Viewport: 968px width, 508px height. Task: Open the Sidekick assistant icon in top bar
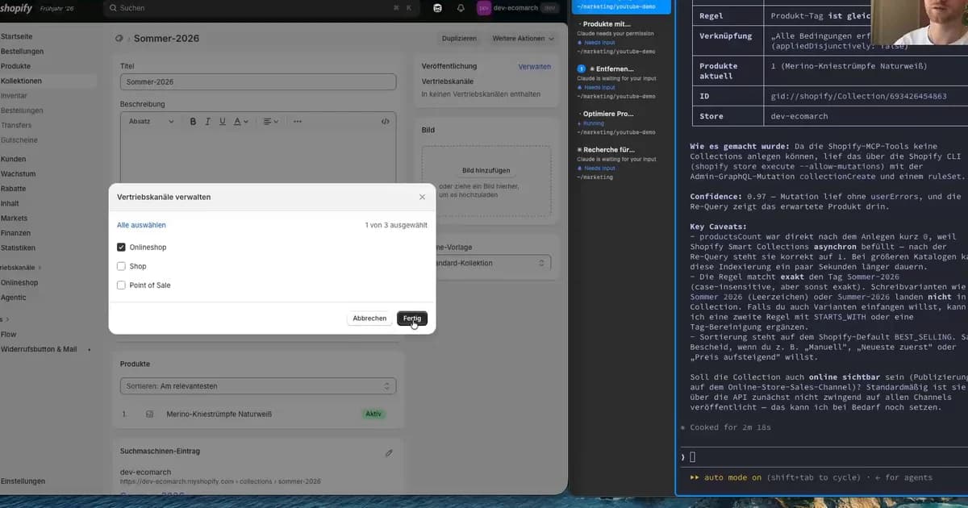(x=437, y=8)
